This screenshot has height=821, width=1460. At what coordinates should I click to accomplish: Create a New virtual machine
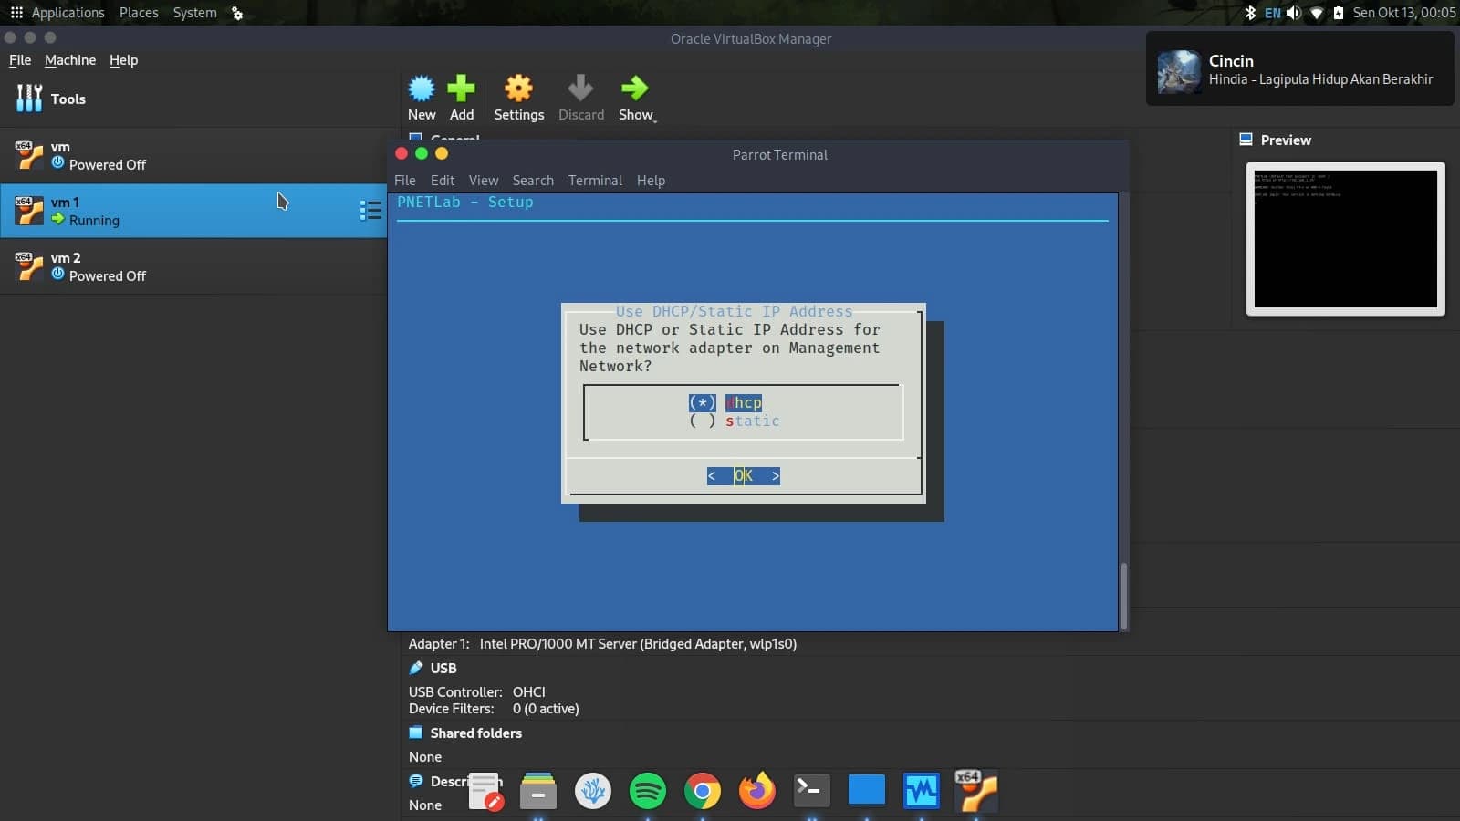[x=421, y=96]
